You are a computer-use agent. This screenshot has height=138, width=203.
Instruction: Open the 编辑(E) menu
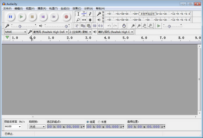pos(19,9)
